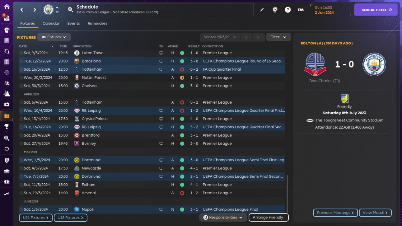
Task: Click the search icon in the top bar
Action: point(70,10)
